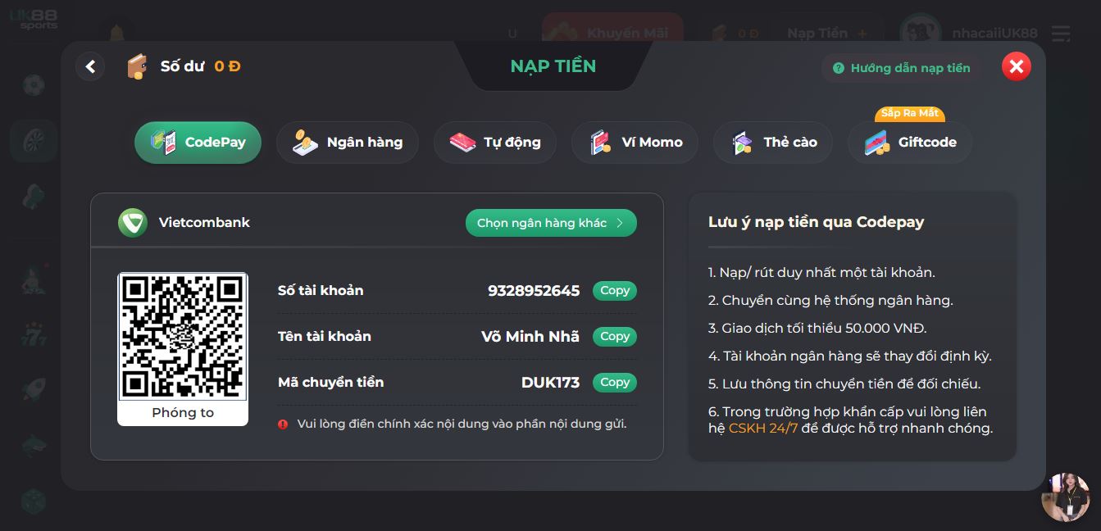Select the CodePay payment tab

point(198,143)
